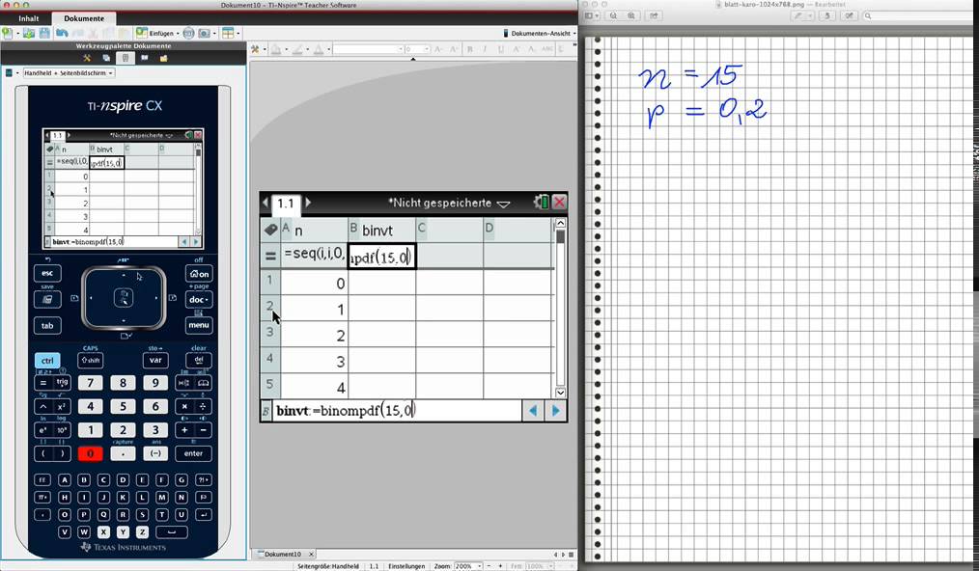The width and height of the screenshot is (979, 571).
Task: Open the utilities palette icon
Action: coord(144,58)
